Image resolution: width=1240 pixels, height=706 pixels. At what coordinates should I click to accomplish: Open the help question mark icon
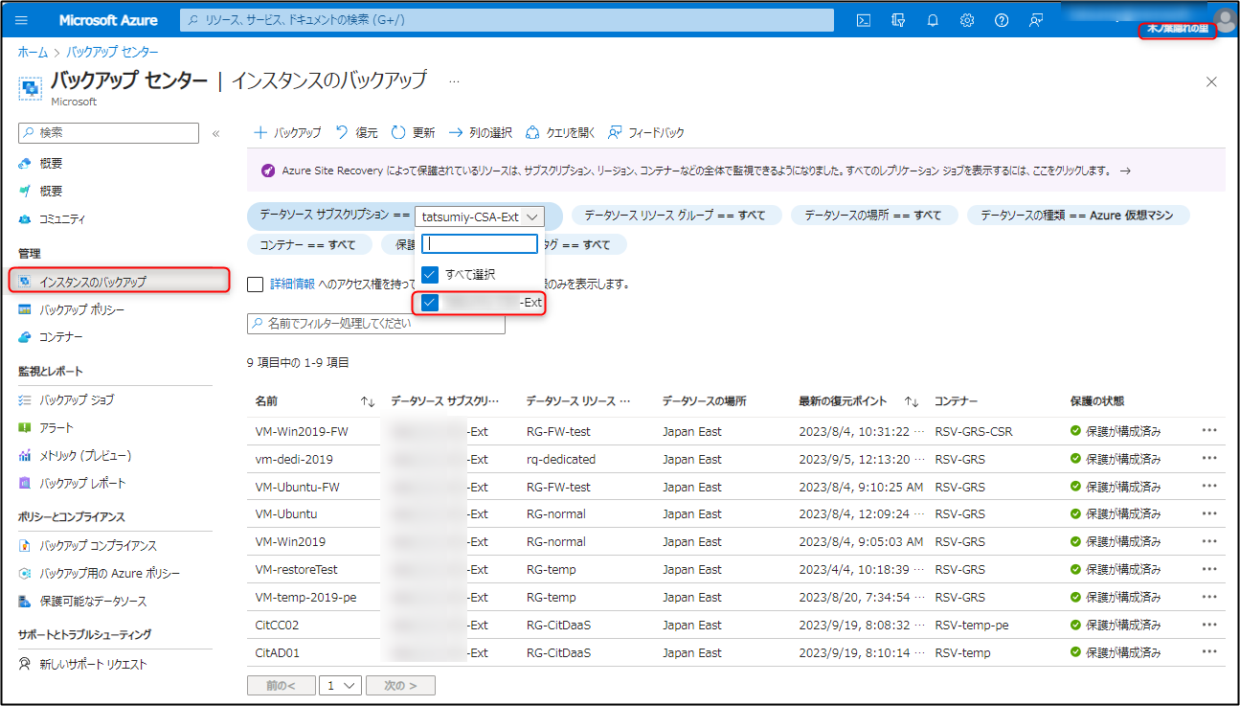click(1002, 20)
